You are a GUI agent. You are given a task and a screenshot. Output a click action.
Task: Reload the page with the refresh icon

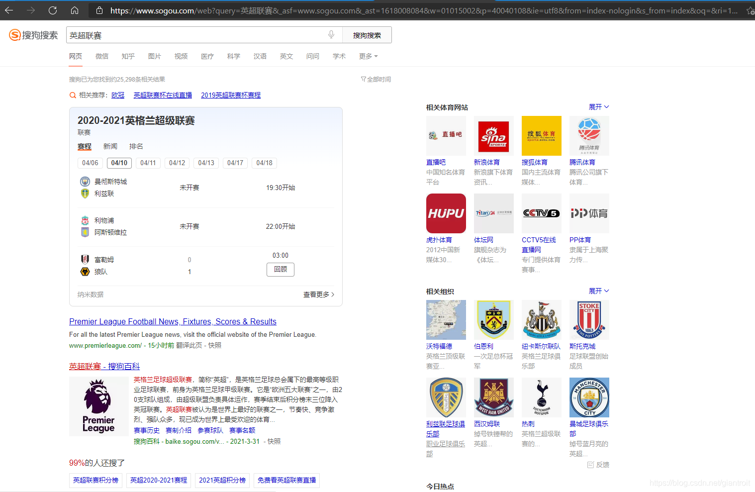click(53, 10)
